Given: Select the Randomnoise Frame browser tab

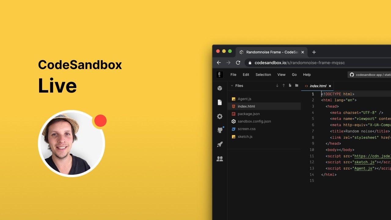Looking at the screenshot, I should coord(272,52).
